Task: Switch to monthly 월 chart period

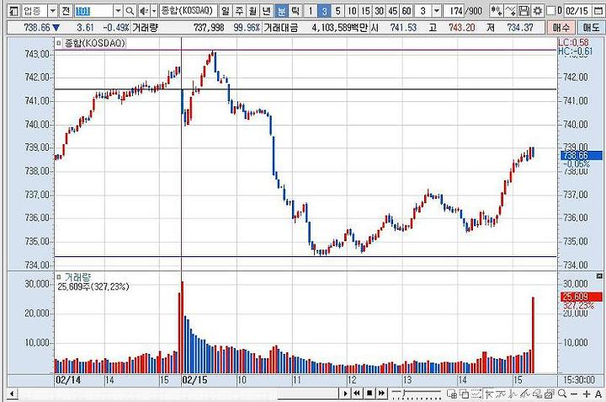Action: click(x=252, y=11)
